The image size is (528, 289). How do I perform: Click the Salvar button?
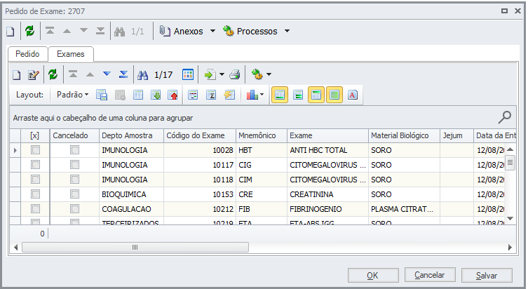[x=487, y=276]
